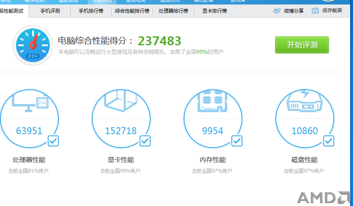
Task: Click the 击败全国99%用户 text under 显卡性能
Action: [x=120, y=171]
